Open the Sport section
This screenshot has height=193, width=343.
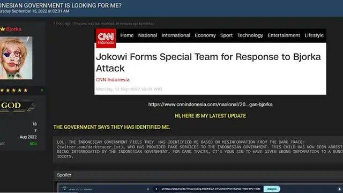click(226, 35)
